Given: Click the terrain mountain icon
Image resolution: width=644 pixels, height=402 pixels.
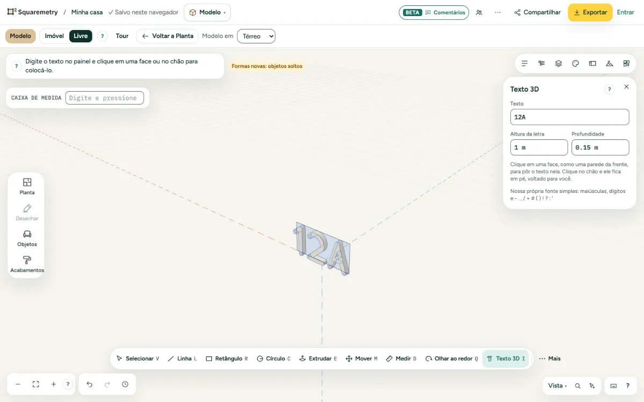Looking at the screenshot, I should coord(609,63).
